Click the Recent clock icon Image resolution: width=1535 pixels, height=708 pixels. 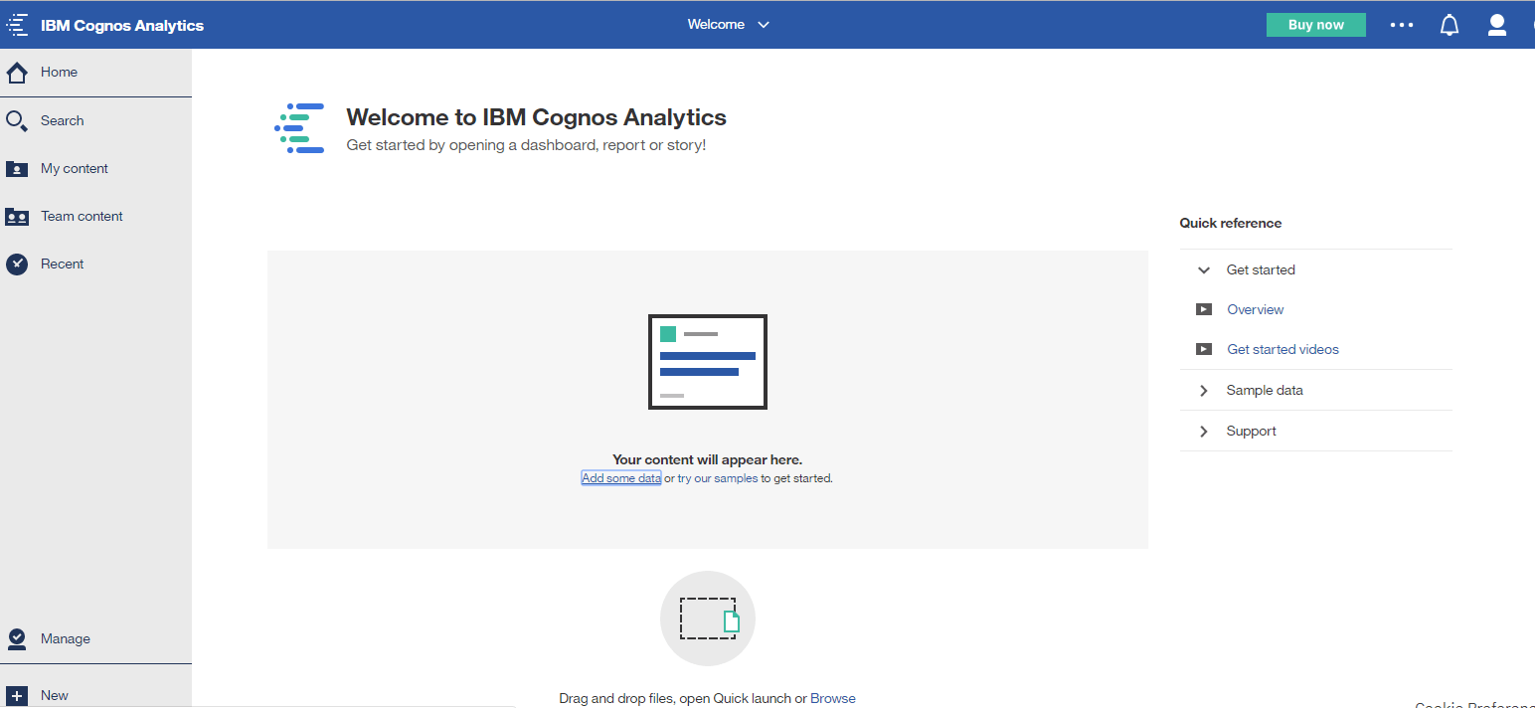17,265
